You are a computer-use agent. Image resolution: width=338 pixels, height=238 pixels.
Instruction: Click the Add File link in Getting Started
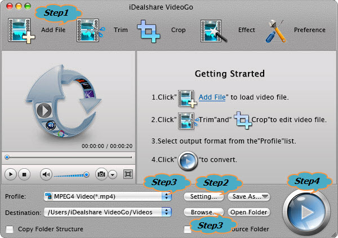point(212,97)
